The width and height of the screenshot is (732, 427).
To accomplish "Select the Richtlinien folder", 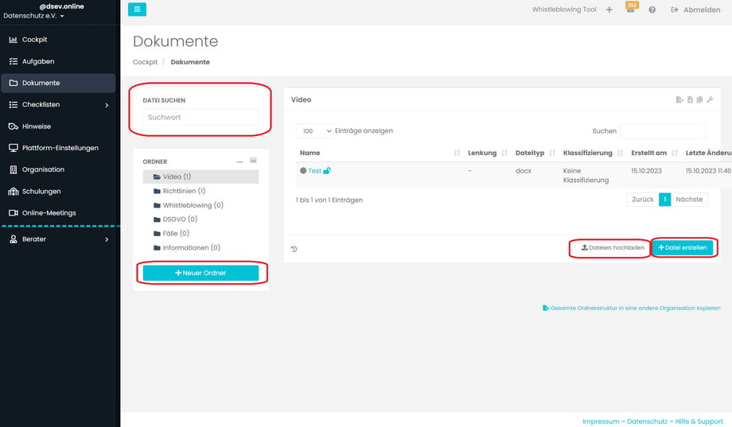I will click(183, 191).
